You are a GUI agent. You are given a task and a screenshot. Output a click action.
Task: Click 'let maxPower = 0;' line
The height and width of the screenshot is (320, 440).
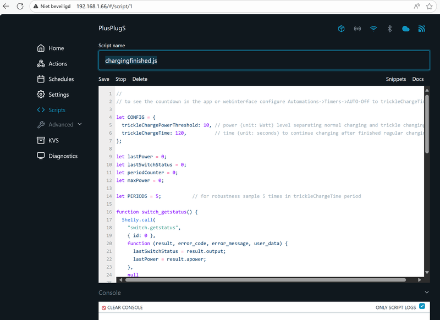click(140, 180)
